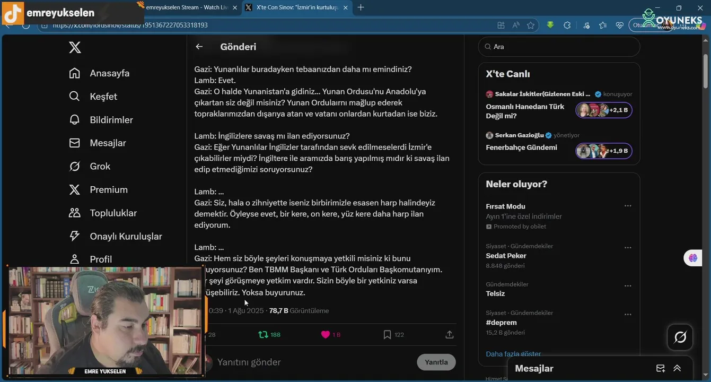This screenshot has width=711, height=382.
Task: Share the post with the share icon
Action: [x=450, y=335]
